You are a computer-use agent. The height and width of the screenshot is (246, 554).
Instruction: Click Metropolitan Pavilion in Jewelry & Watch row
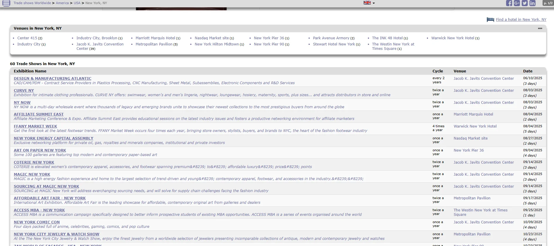tap(472, 234)
